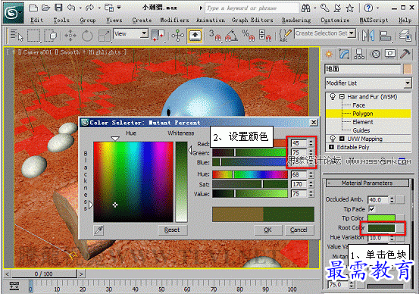Click Cancel in Color Selector
This screenshot has height=294, width=419.
pos(299,230)
